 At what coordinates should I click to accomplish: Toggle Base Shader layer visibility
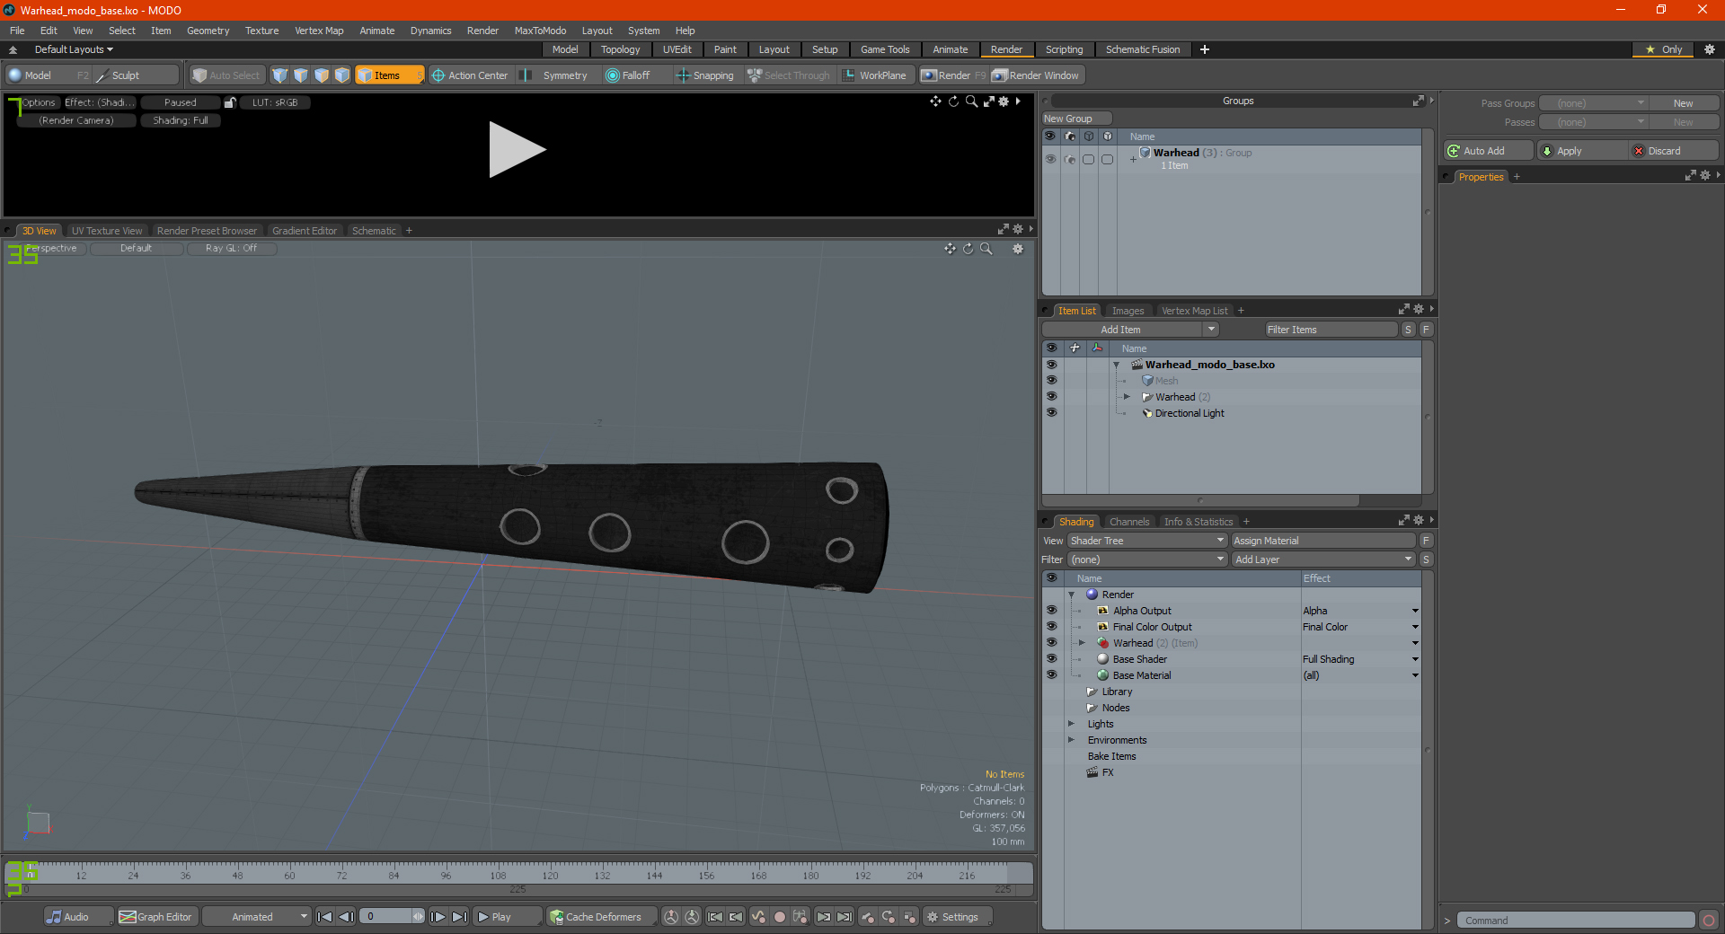click(1051, 659)
